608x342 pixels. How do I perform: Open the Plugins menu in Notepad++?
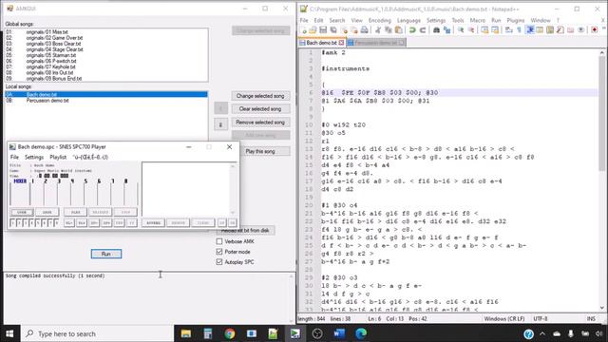click(516, 20)
